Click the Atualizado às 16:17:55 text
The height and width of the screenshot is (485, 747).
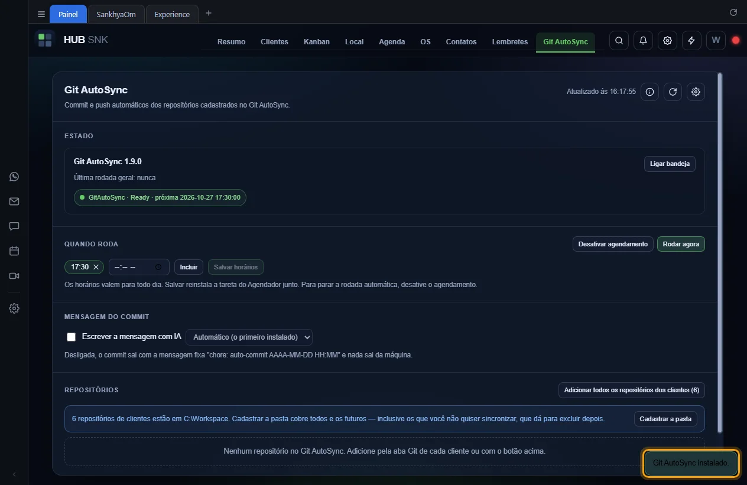click(601, 92)
